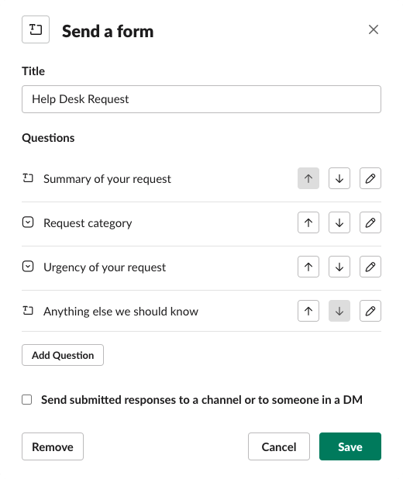This screenshot has width=403, height=479.
Task: Click dropdown-type icon next to 'Request category'
Action: [28, 222]
